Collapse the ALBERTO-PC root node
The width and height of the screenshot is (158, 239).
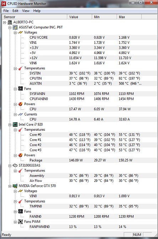click(x=4, y=22)
